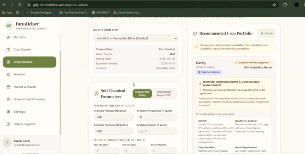
Task: Open Weather page from sidebar
Action: click(x=30, y=75)
